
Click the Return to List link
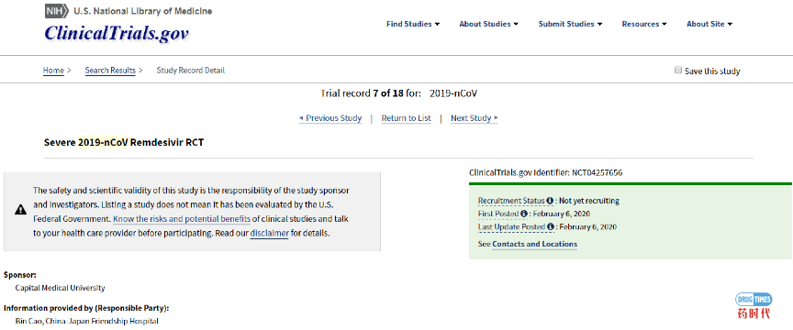pos(406,118)
